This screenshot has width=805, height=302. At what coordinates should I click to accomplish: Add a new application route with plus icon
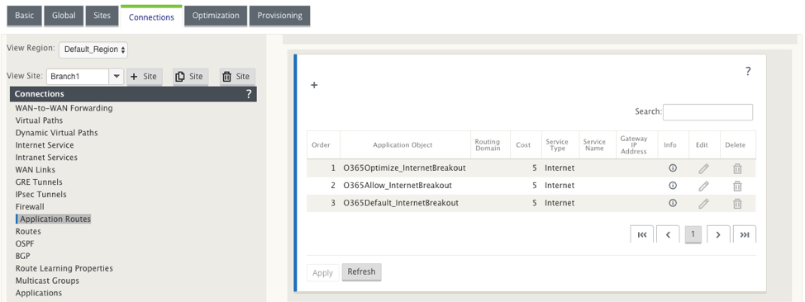(x=314, y=86)
